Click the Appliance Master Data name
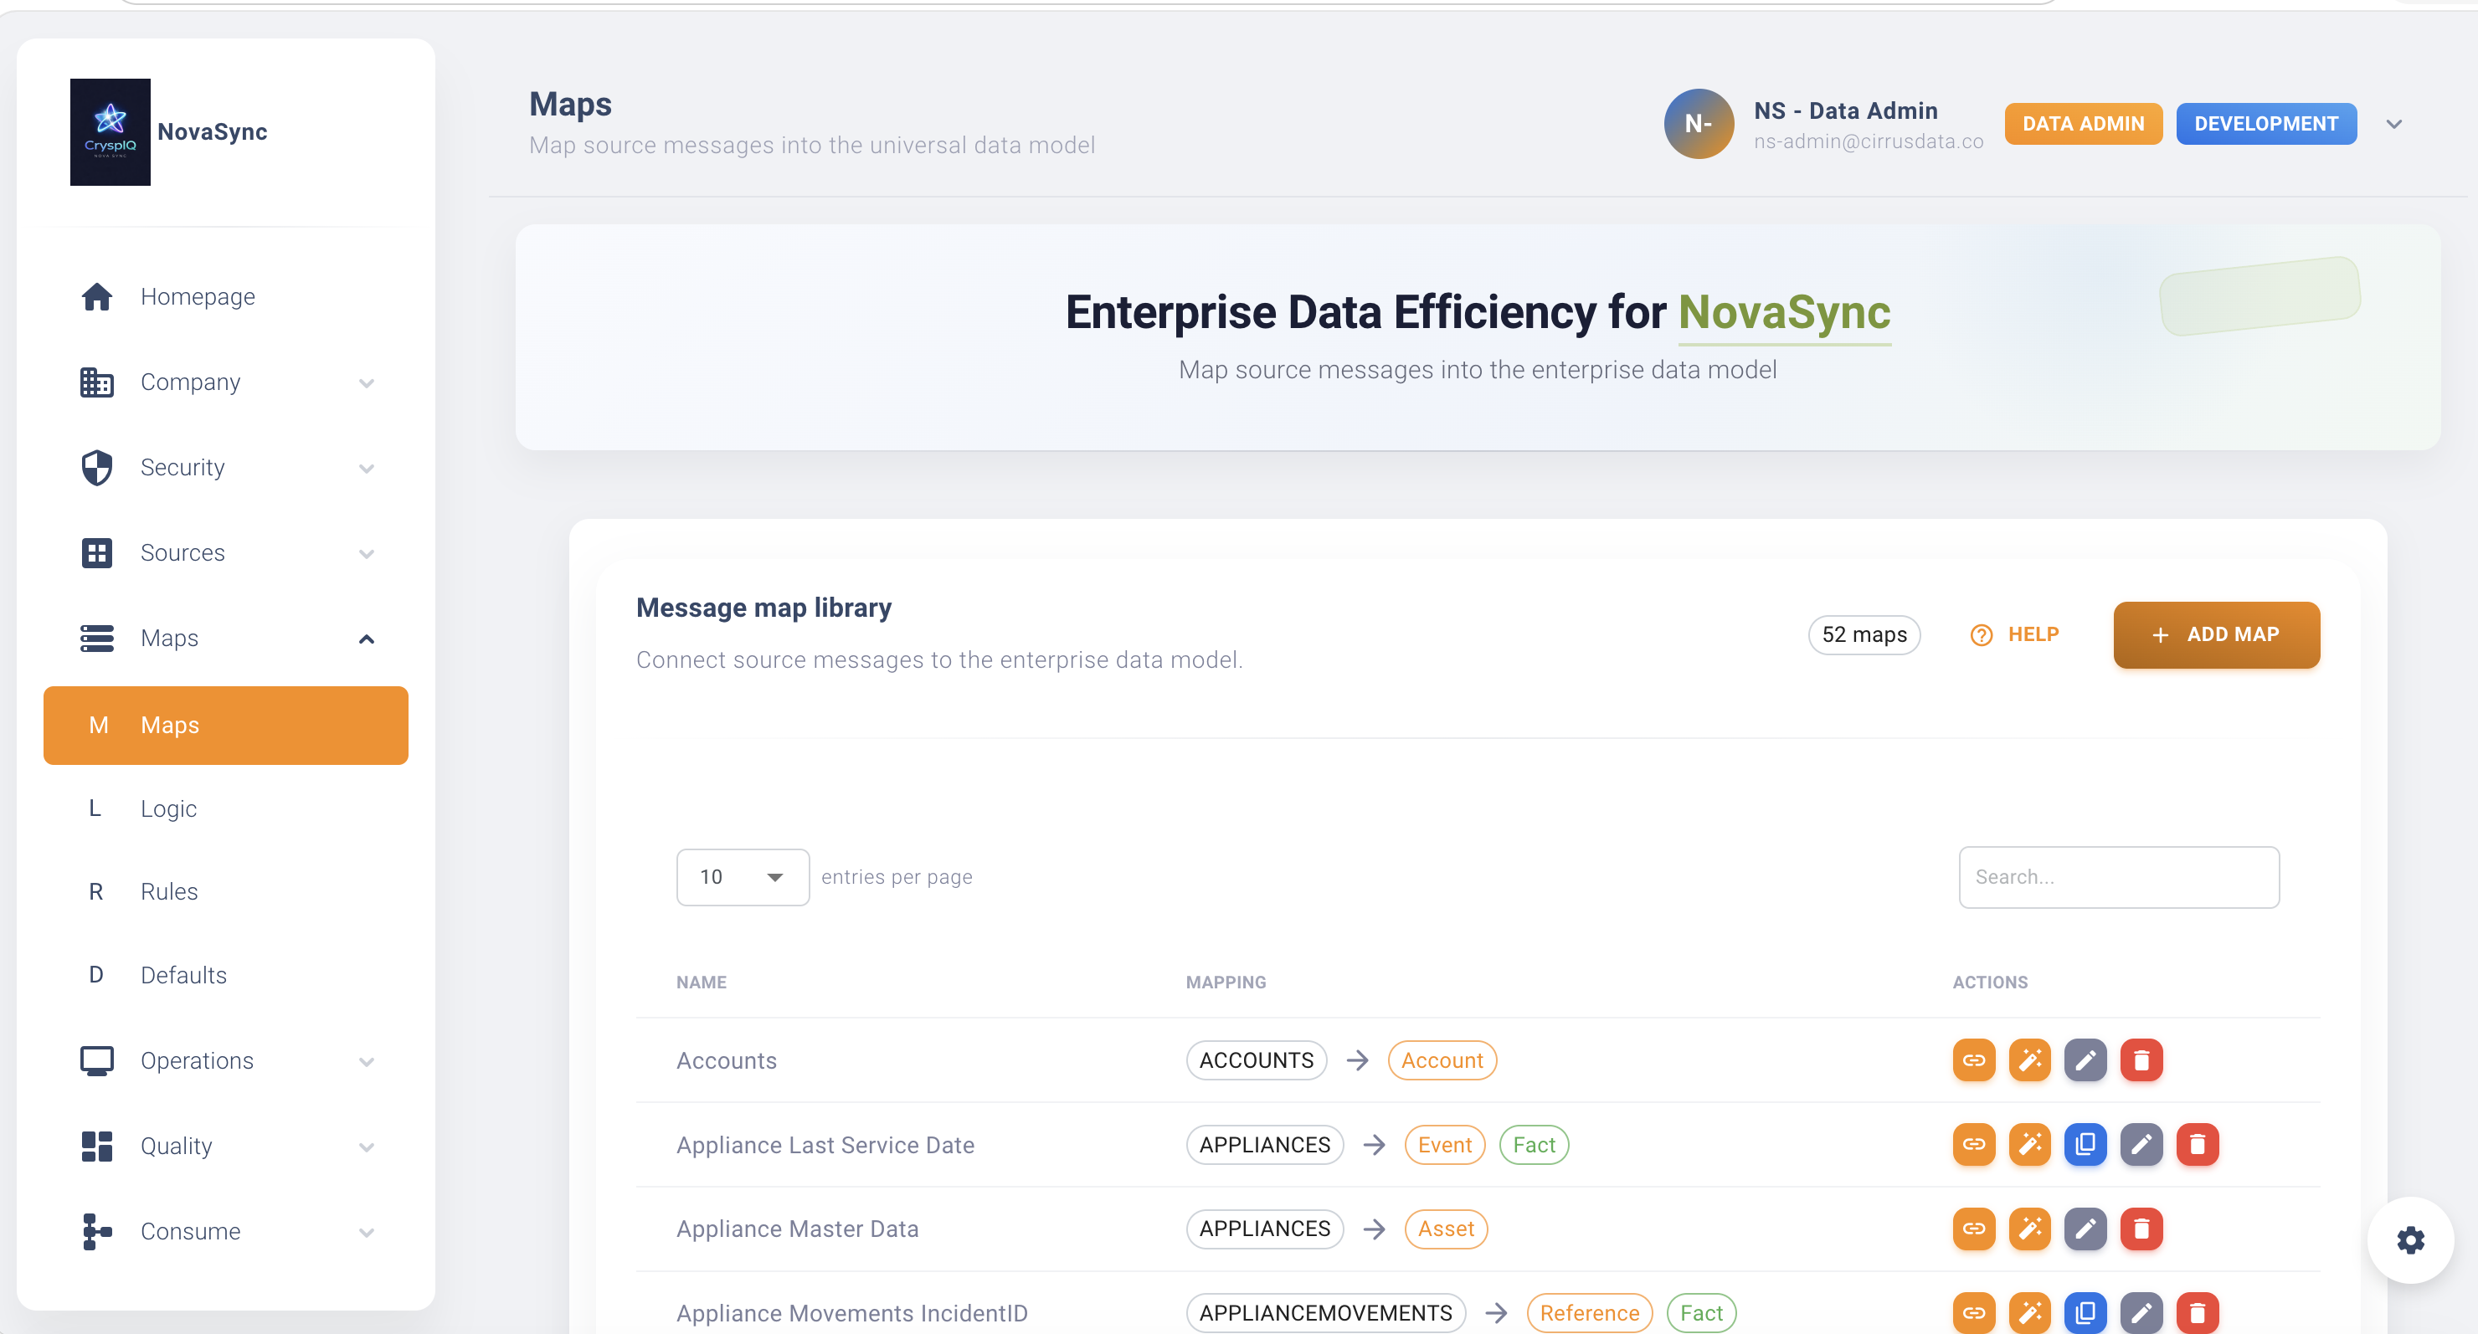This screenshot has height=1334, width=2478. tap(796, 1229)
